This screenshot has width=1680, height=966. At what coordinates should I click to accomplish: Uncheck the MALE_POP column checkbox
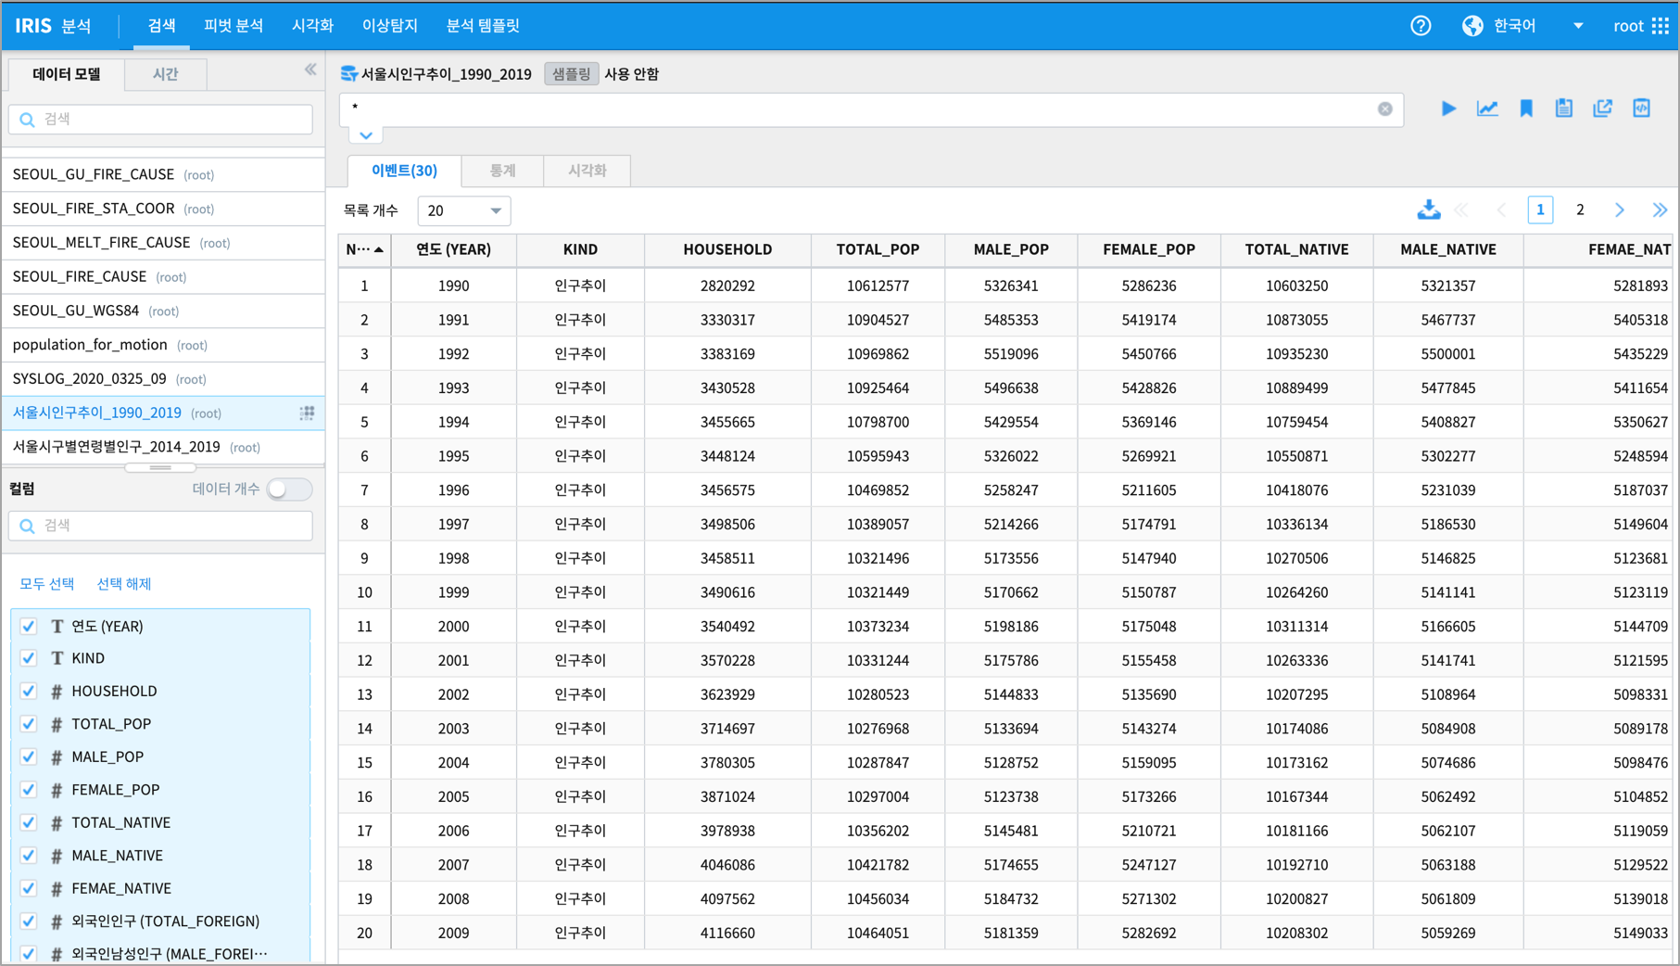click(x=29, y=756)
